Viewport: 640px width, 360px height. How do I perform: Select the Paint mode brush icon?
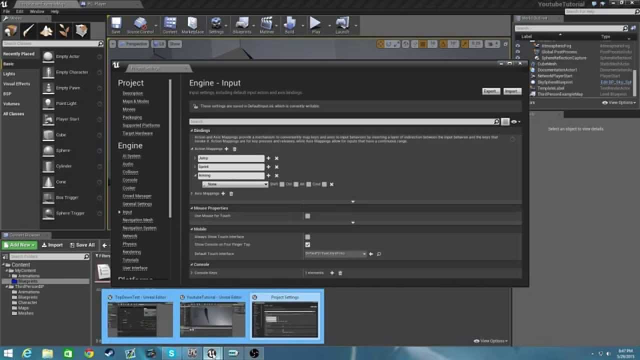point(29,31)
